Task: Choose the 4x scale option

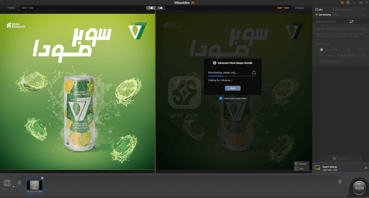Action: (360, 50)
